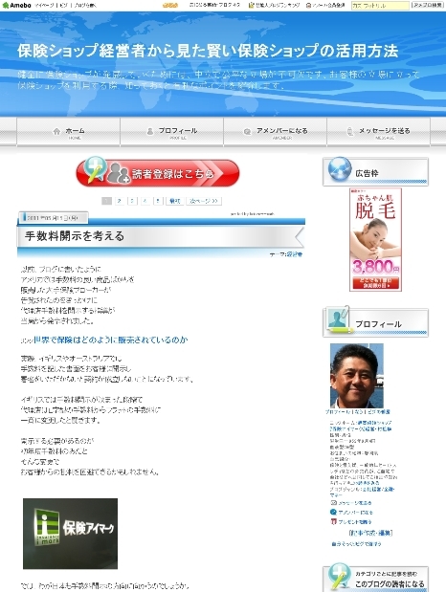446x592 pixels.
Task: Click the 保険アイマーク logo image in the article
Action: pos(70,534)
